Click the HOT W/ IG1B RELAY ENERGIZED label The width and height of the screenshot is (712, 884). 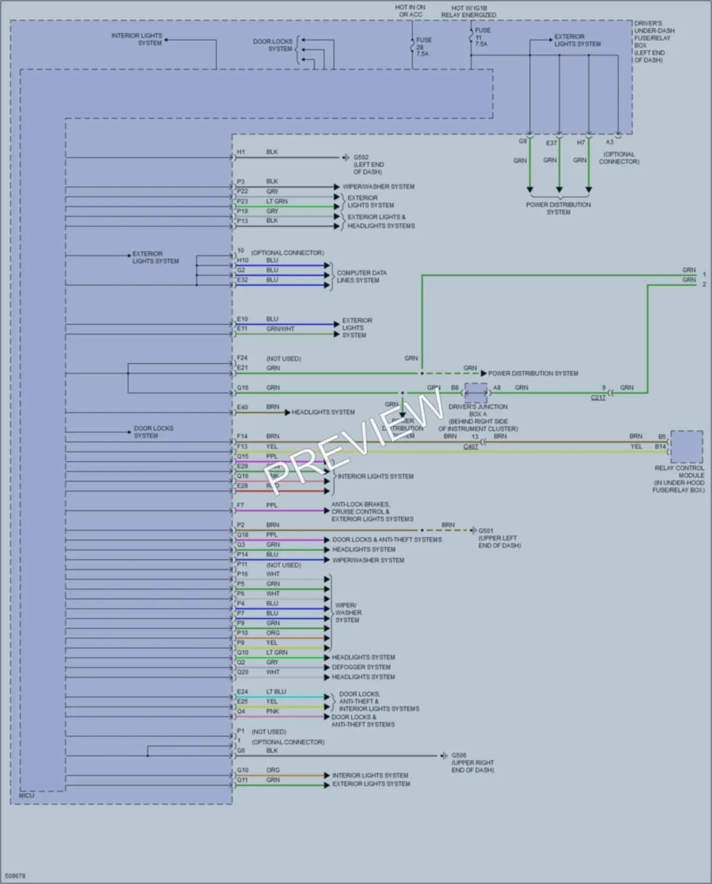coord(469,11)
